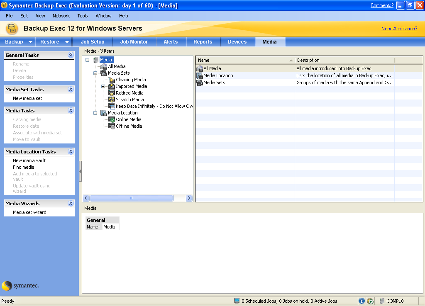The height and width of the screenshot is (306, 425).
Task: Click the Comments? link in title bar
Action: (x=382, y=5)
